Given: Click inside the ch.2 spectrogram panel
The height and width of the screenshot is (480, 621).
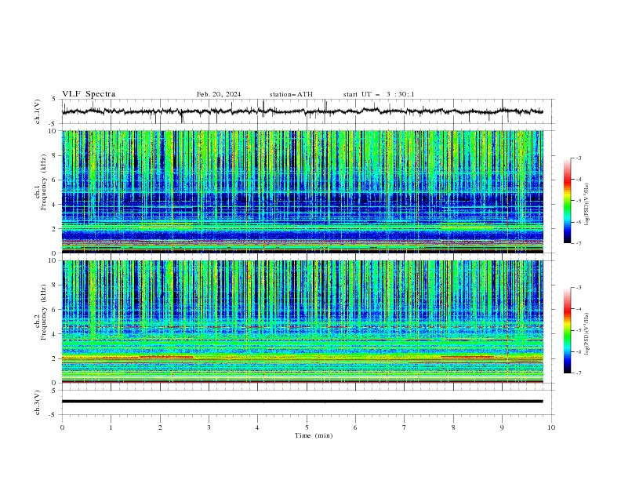Looking at the screenshot, I should click(302, 322).
